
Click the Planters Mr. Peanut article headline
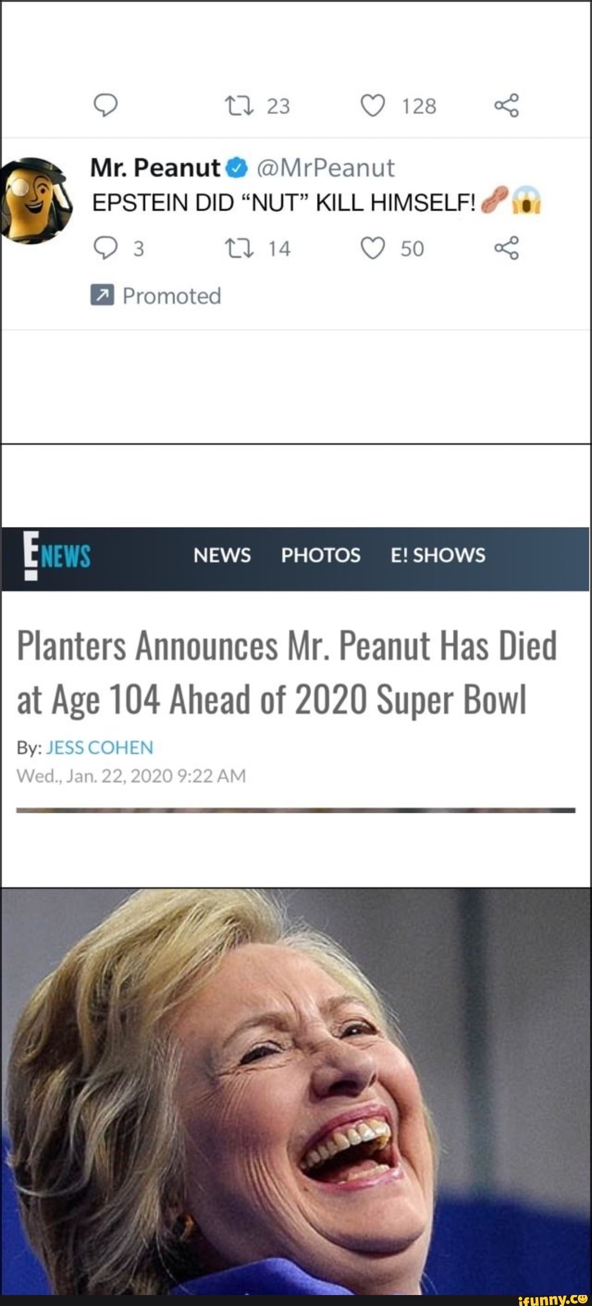[287, 672]
